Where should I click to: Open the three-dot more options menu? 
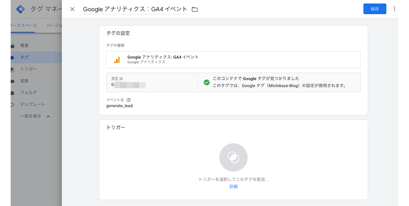(x=394, y=9)
